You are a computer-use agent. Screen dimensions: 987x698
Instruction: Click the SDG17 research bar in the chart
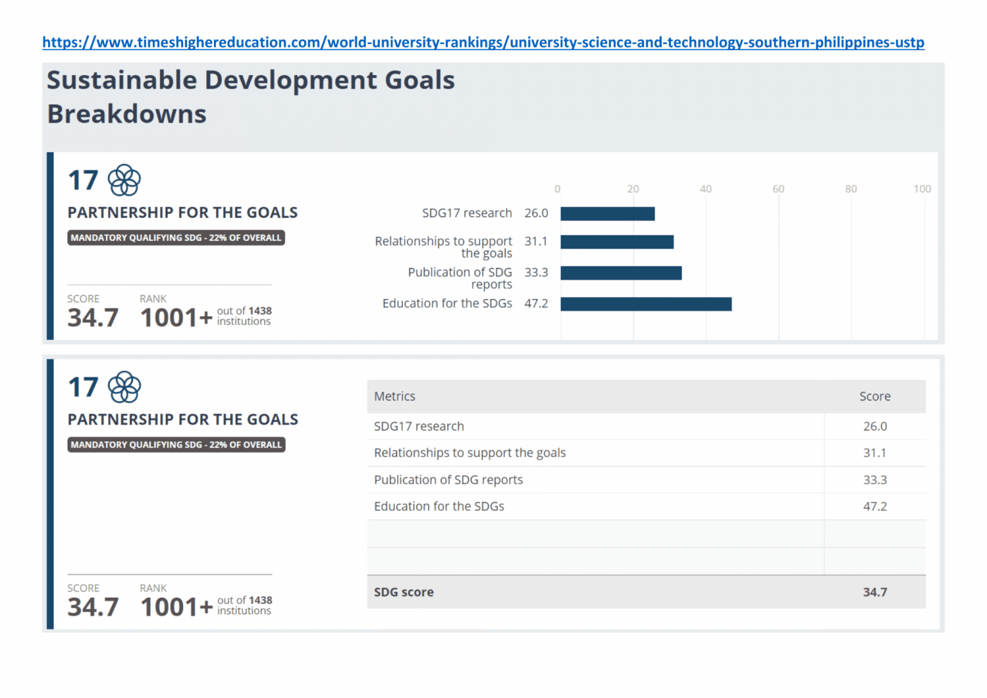tap(607, 213)
